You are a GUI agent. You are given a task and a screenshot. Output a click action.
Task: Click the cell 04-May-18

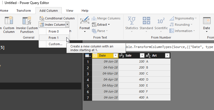click(x=105, y=86)
